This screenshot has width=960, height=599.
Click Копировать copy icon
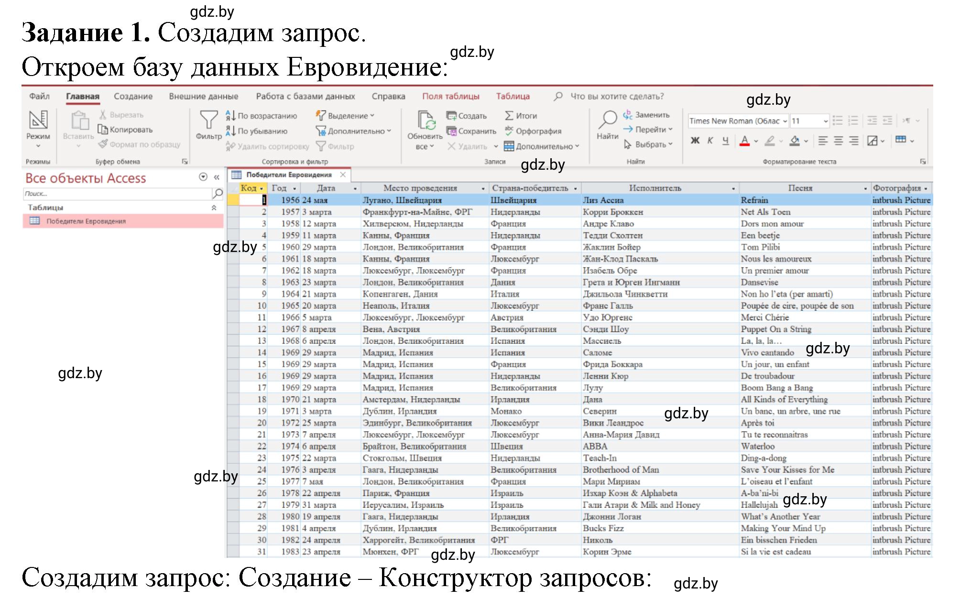[x=102, y=130]
